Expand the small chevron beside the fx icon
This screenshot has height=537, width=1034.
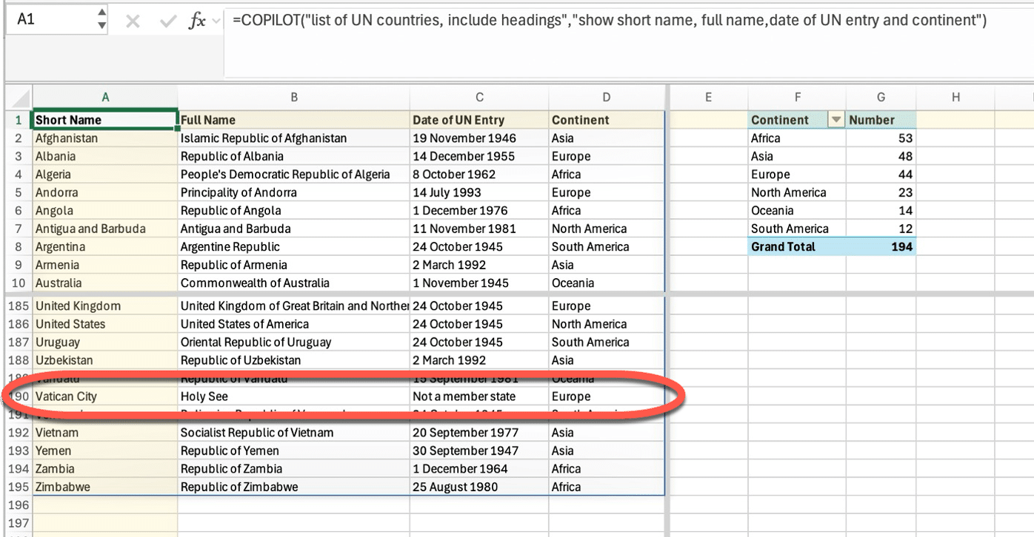(216, 21)
